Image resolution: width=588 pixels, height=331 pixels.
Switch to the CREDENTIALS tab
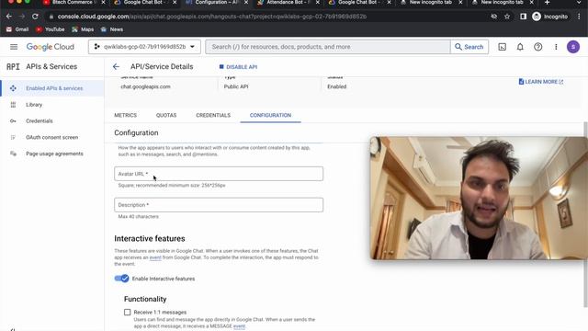click(x=213, y=115)
